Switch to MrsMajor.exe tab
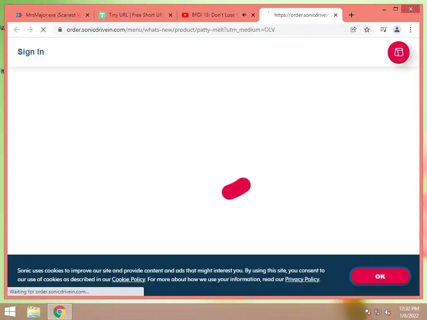Screen dimensions: 427x320 coord(53,15)
